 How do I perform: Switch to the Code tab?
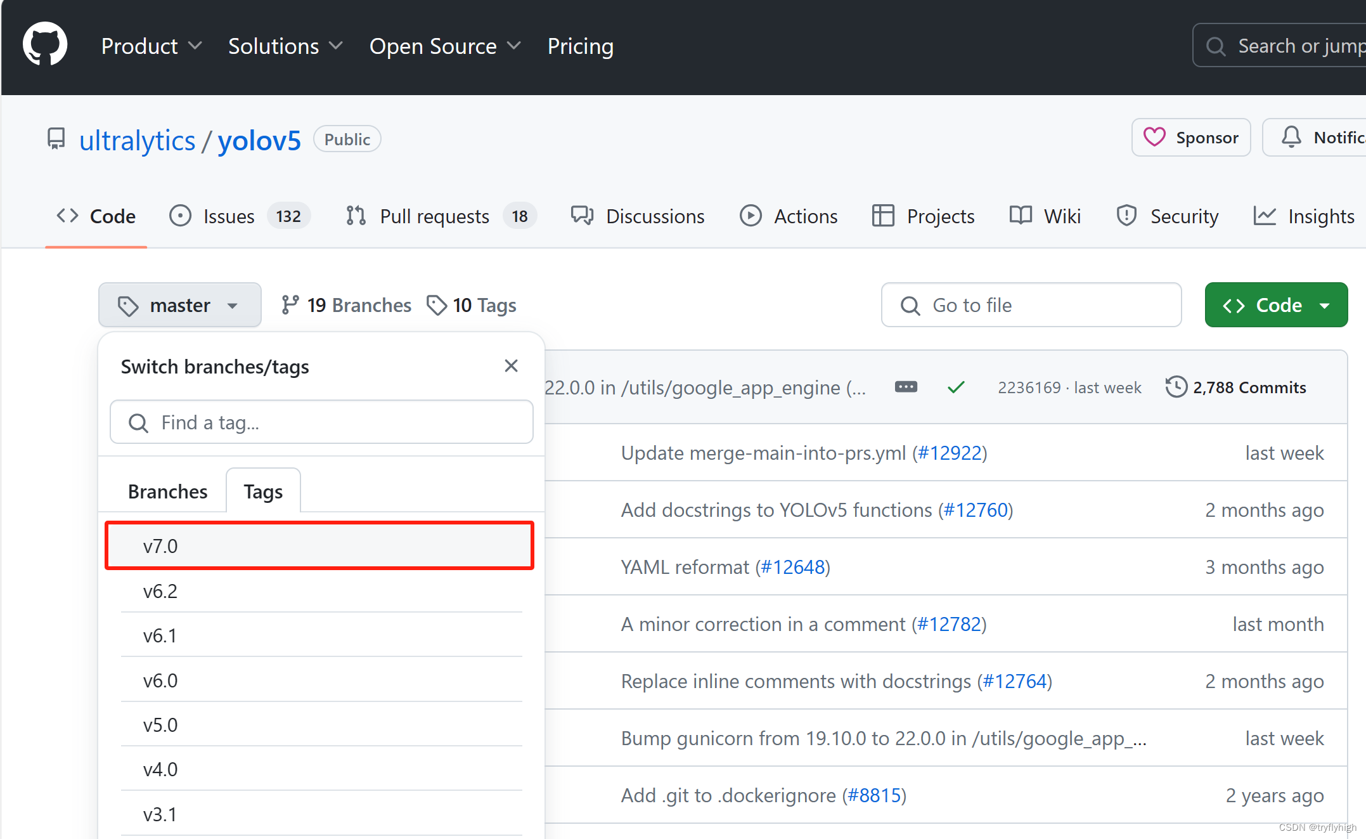[96, 216]
